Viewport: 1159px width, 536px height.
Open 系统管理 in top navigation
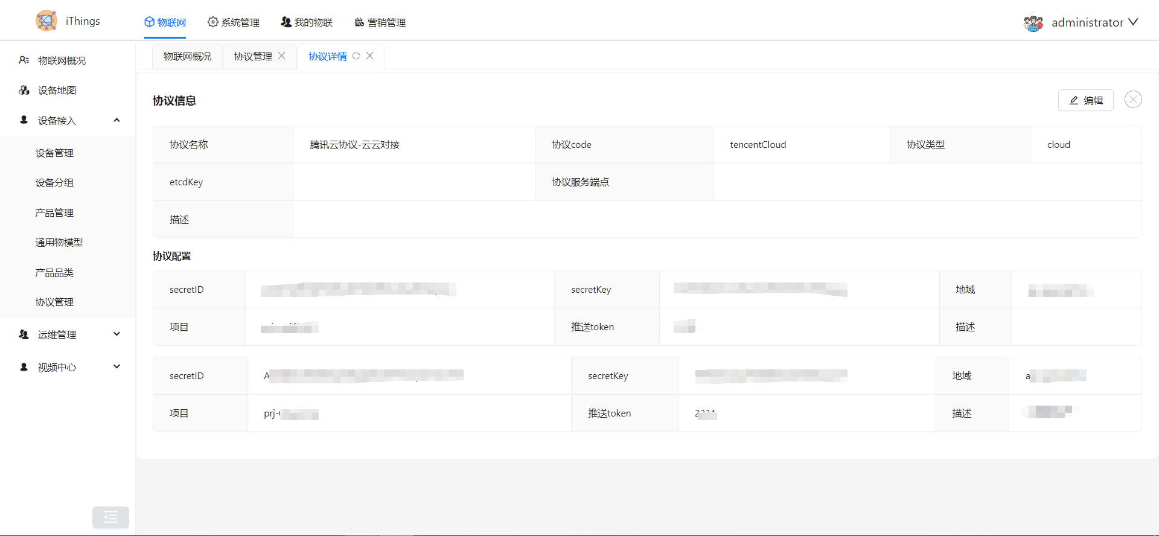tap(234, 22)
